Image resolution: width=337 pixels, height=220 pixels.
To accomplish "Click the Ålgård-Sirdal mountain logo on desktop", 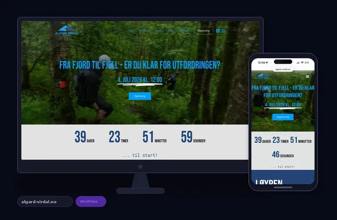I will [x=67, y=30].
